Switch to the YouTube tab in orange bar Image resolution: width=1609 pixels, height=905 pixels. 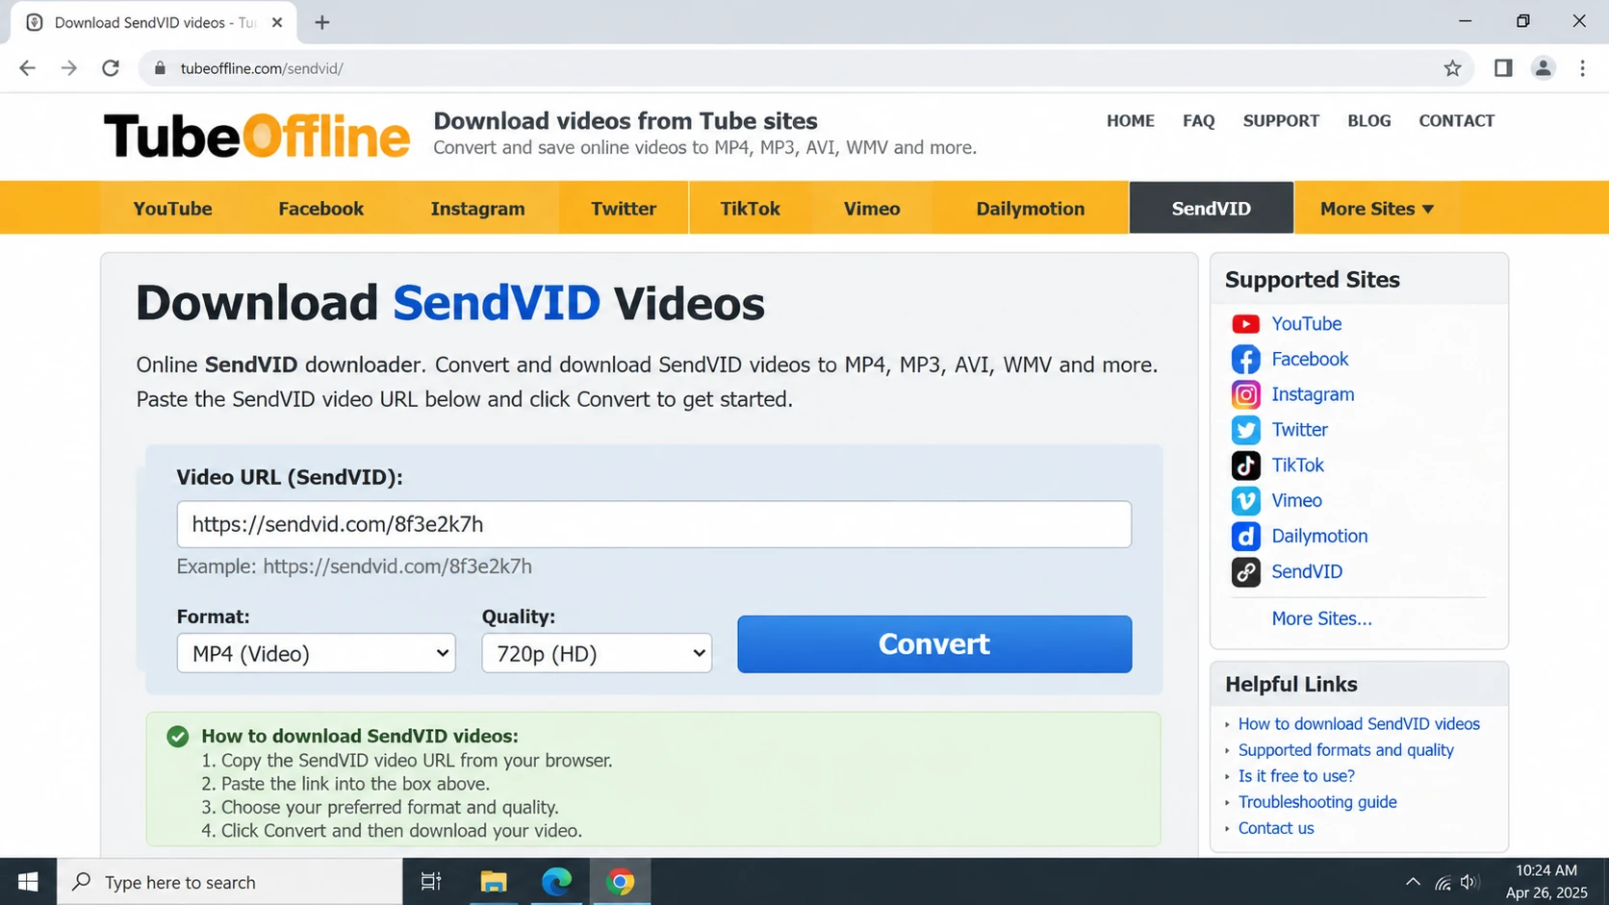tap(172, 209)
